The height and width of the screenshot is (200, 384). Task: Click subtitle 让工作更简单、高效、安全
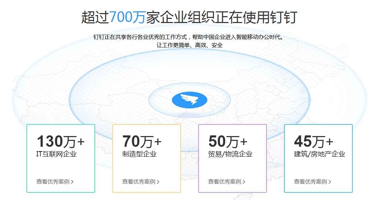pos(190,45)
